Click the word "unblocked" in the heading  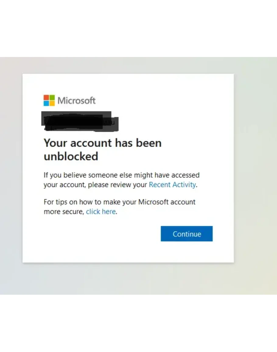point(71,156)
